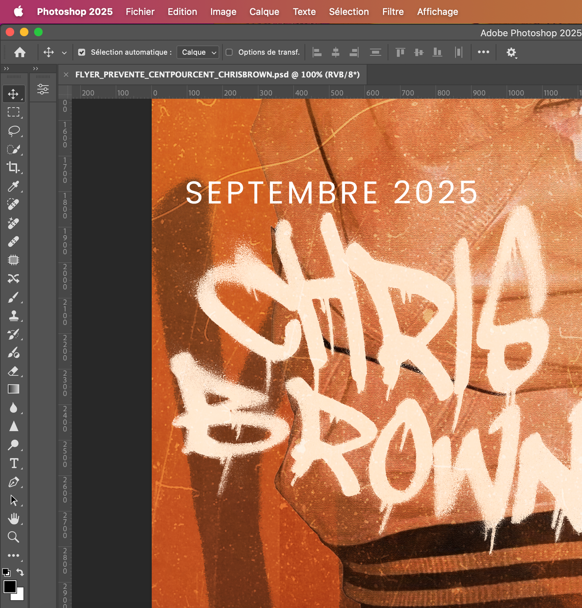
Task: Align right edges of layers
Action: pos(354,52)
